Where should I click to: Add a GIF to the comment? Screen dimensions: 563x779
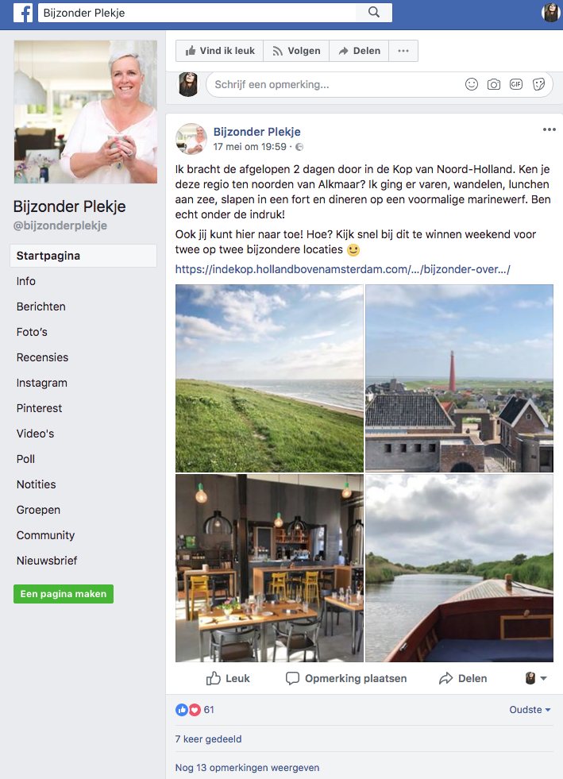516,84
